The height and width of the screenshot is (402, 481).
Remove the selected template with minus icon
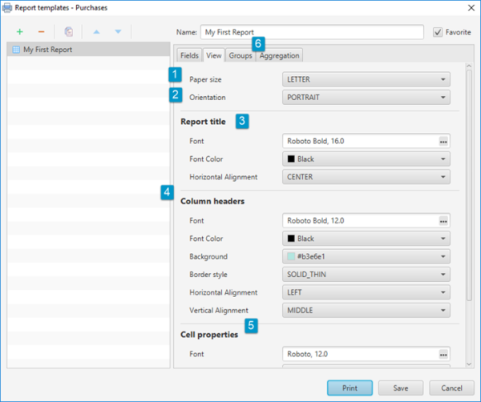pos(42,31)
